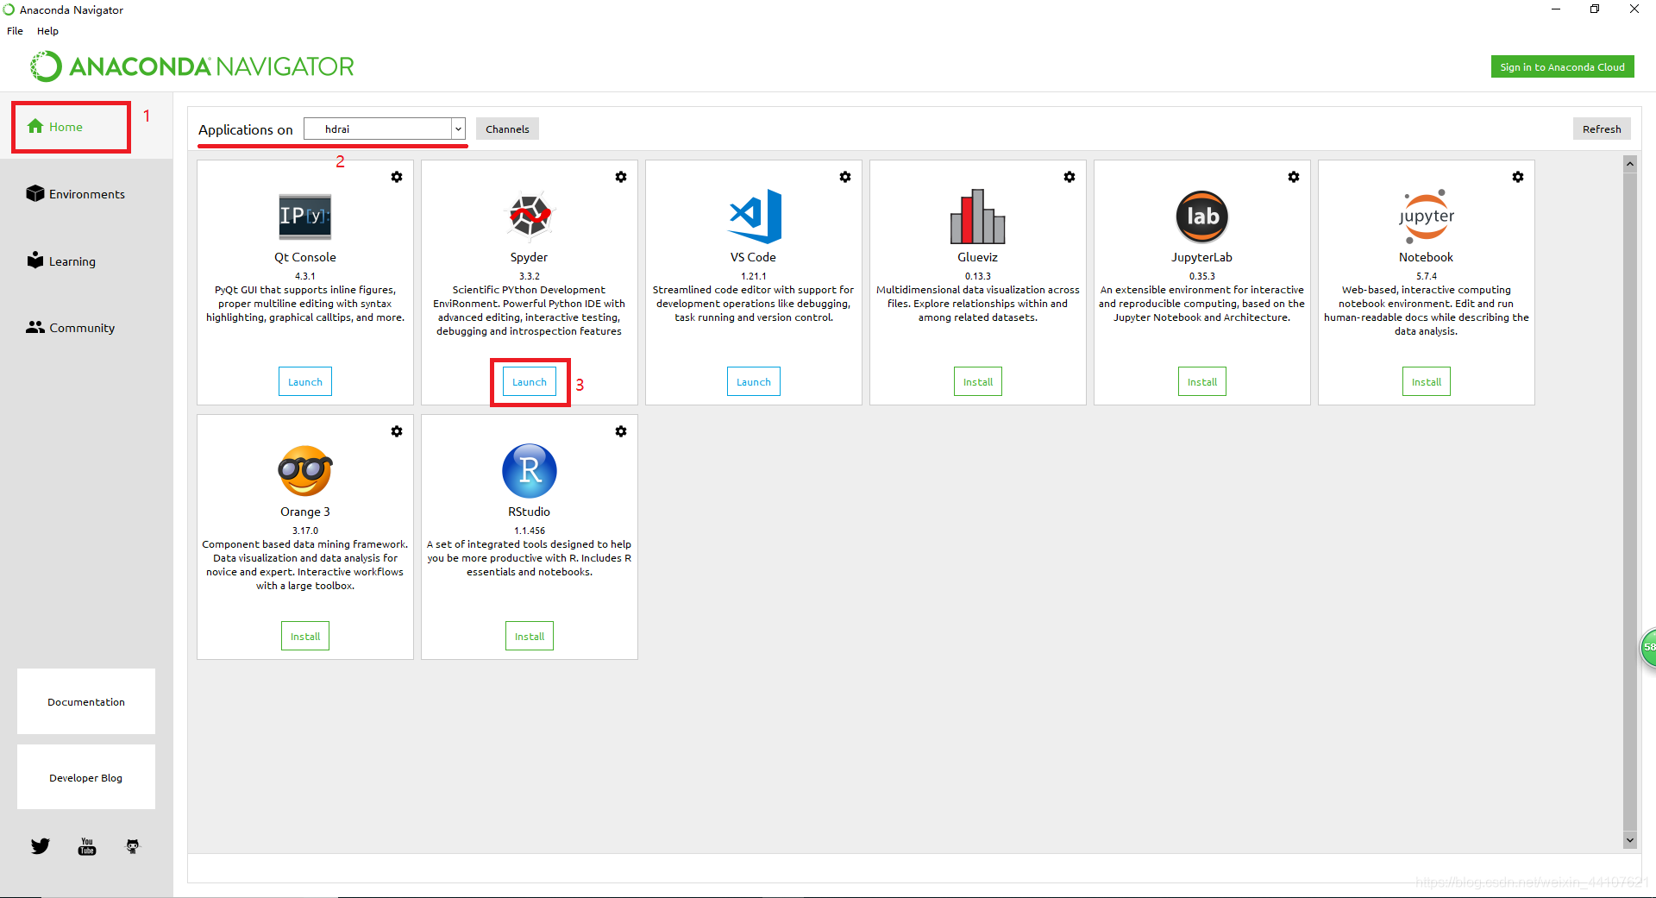Open settings gear for VS Code
1656x898 pixels.
tap(845, 177)
